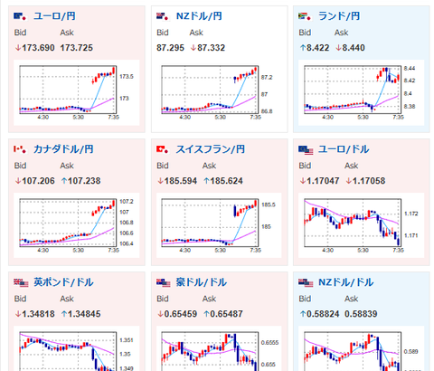Select the 1.17047 Bid rate for ユーロ/ドル

[319, 181]
